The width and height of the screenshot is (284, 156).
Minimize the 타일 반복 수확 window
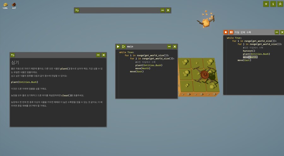tap(277, 32)
